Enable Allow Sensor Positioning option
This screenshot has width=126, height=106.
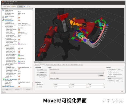pyautogui.click(x=108, y=74)
